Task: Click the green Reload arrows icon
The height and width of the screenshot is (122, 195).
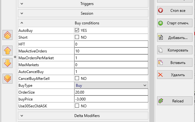Action: point(161,101)
